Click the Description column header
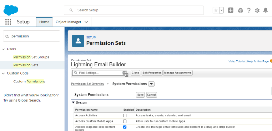272x131 pixels. (143, 110)
